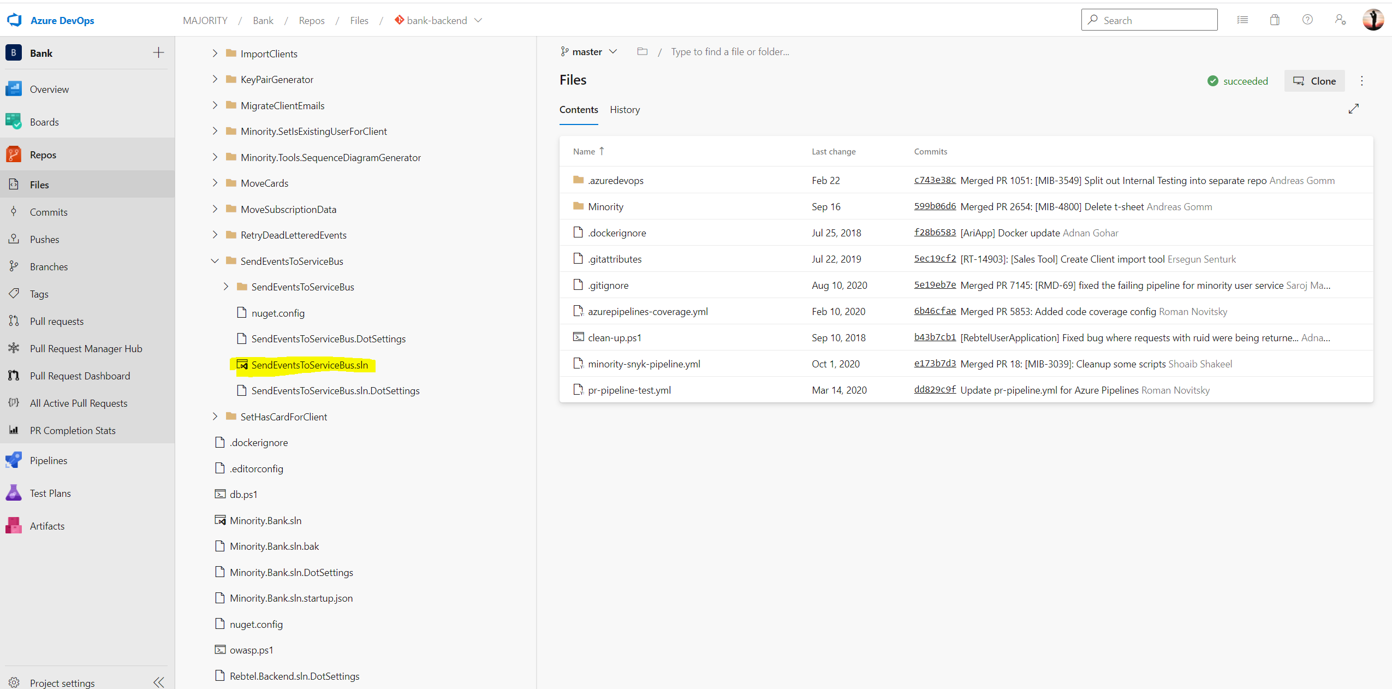The image size is (1392, 689).
Task: Open the work items list icon
Action: (1242, 20)
